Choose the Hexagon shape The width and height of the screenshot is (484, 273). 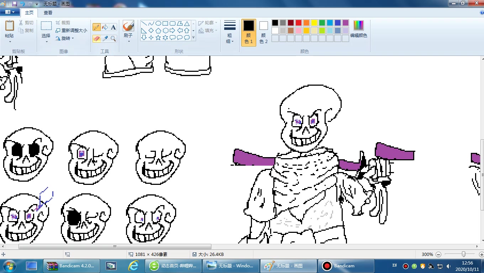pyautogui.click(x=165, y=31)
